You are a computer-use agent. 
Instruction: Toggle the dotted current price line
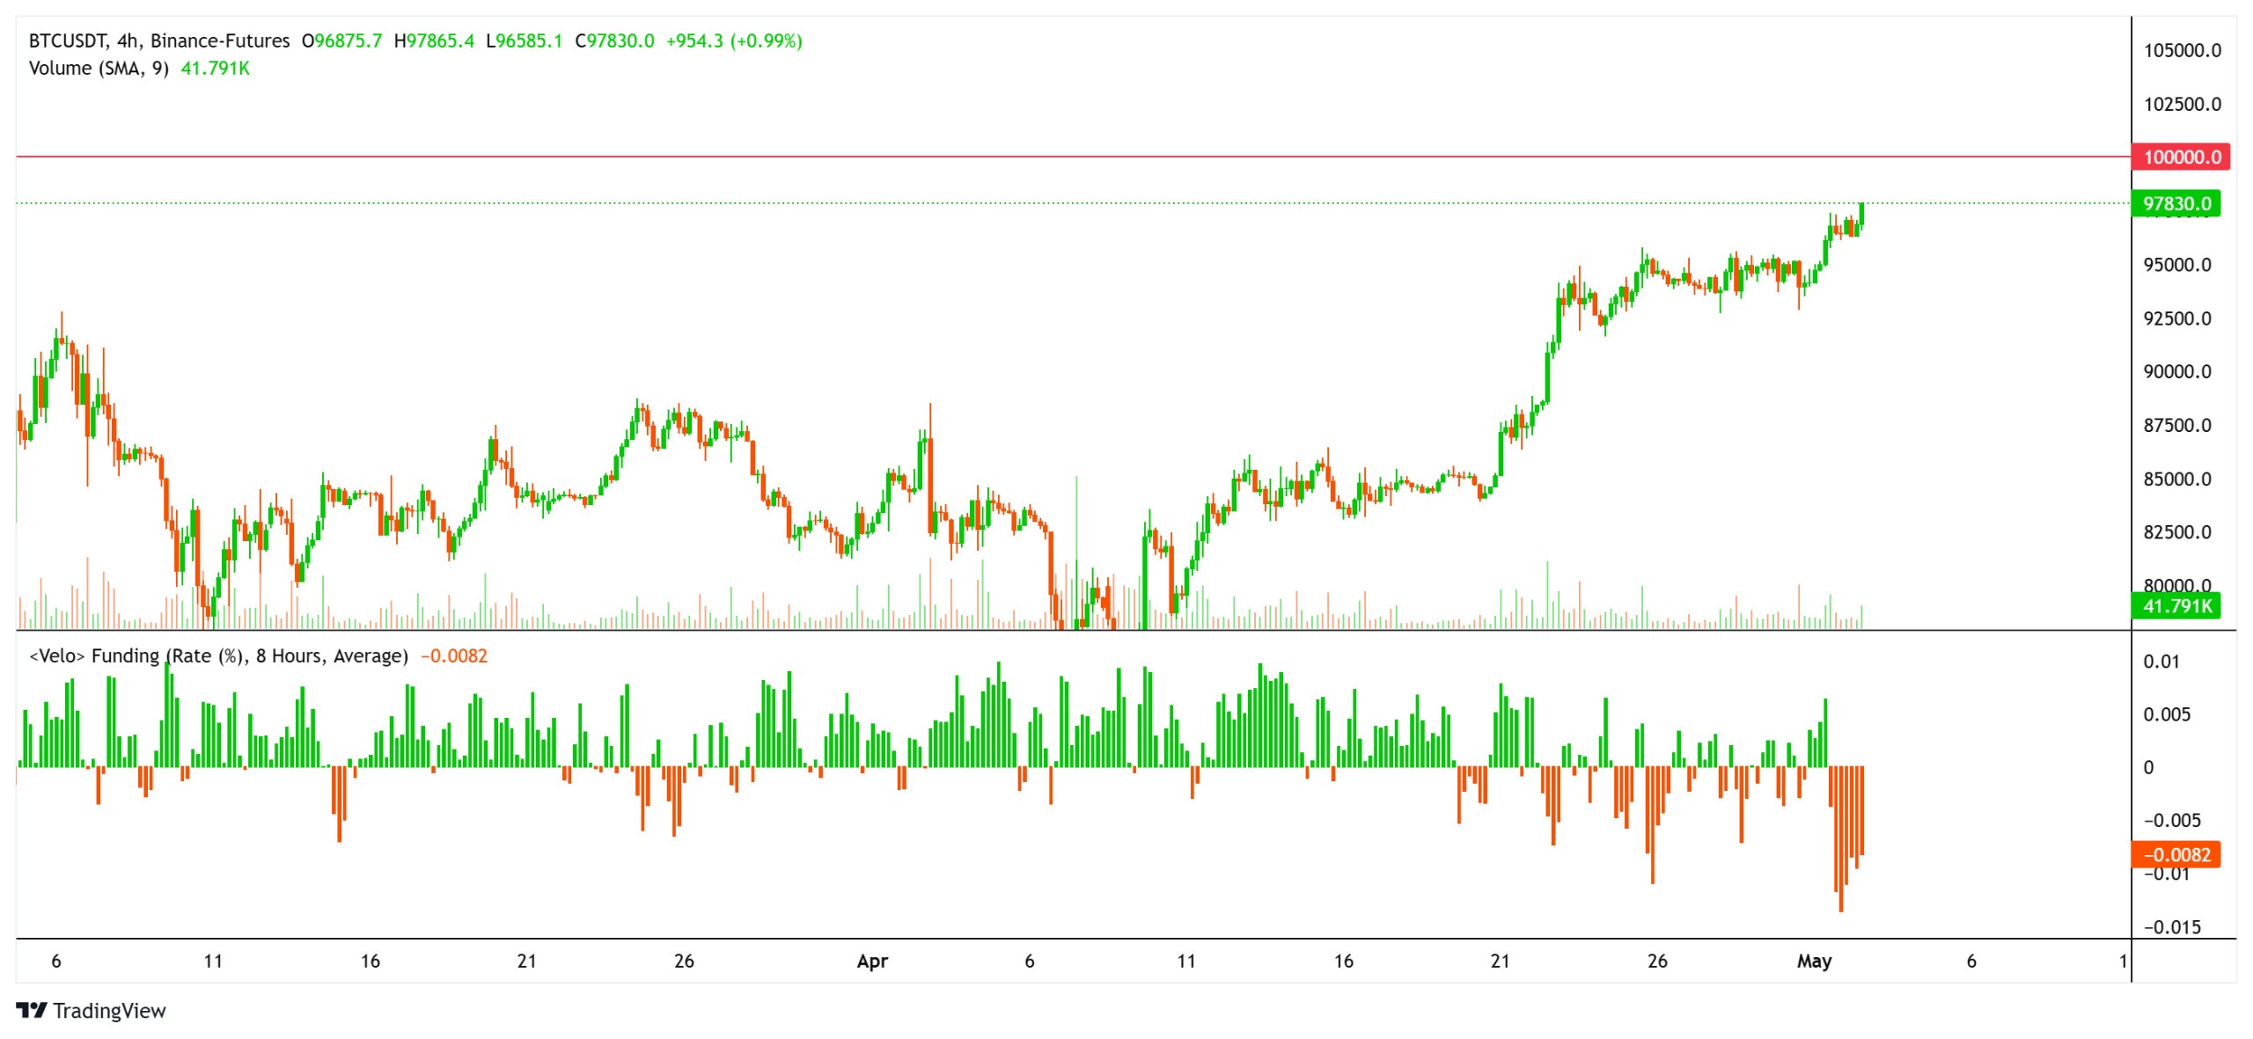tap(1056, 203)
